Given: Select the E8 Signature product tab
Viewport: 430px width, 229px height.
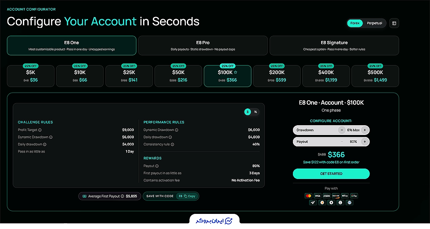Looking at the screenshot, I should (334, 45).
